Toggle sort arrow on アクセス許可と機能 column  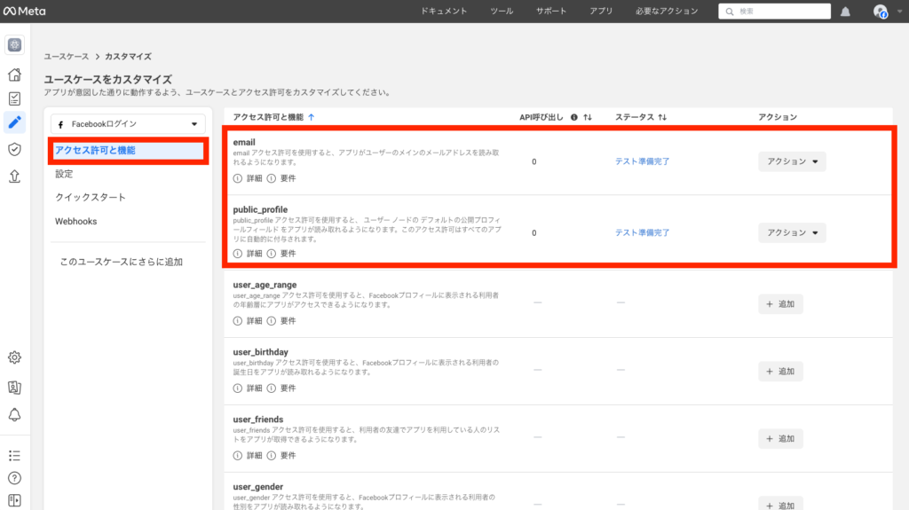pyautogui.click(x=311, y=117)
